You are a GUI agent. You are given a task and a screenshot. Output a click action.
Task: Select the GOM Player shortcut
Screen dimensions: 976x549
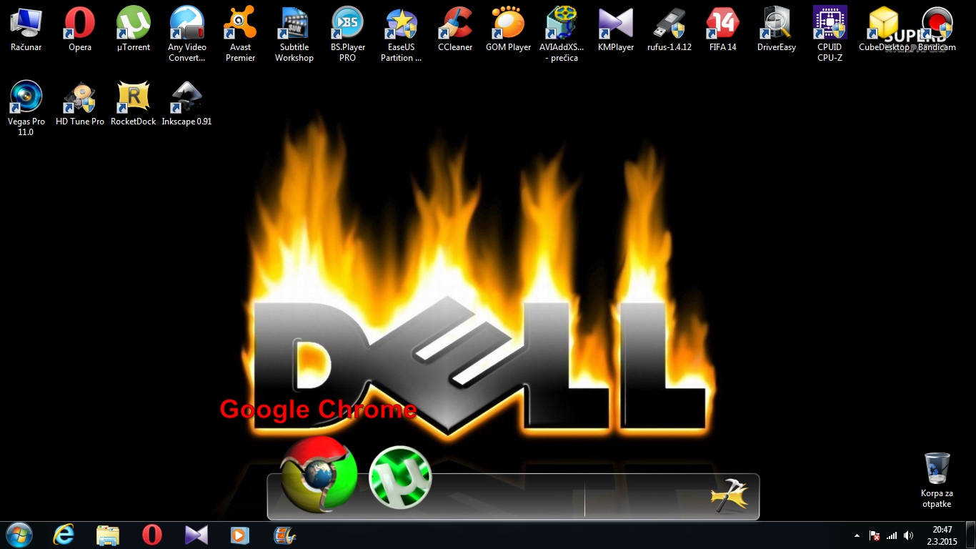[x=509, y=29]
